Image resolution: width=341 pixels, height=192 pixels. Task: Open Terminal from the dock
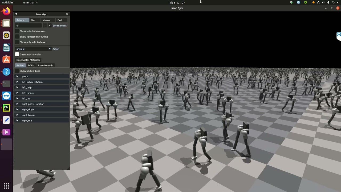[6, 84]
